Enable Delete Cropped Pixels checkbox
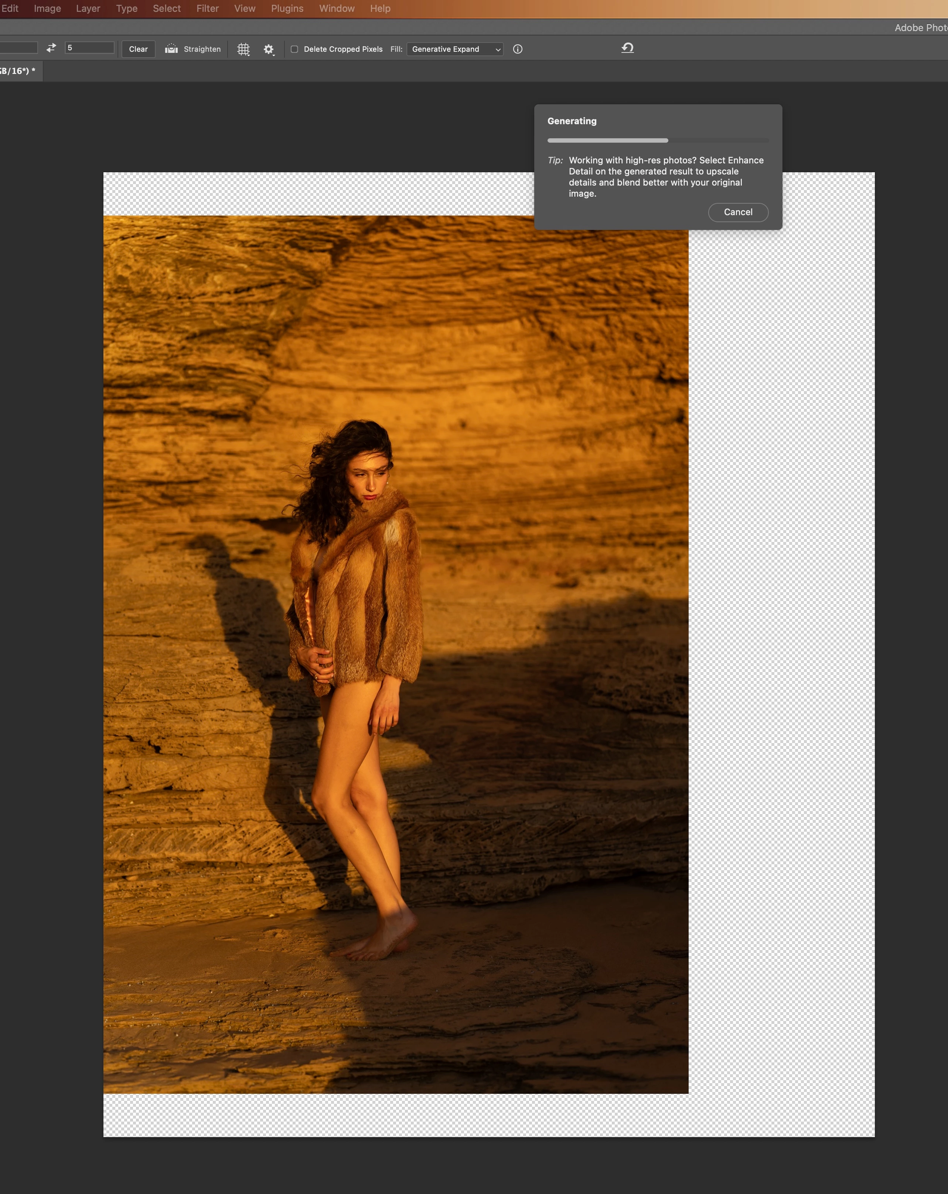Viewport: 948px width, 1194px height. coord(294,49)
